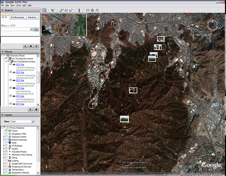The image size is (226, 176).
Task: Open the Fly to history dropdown arrow
Action: (32, 29)
